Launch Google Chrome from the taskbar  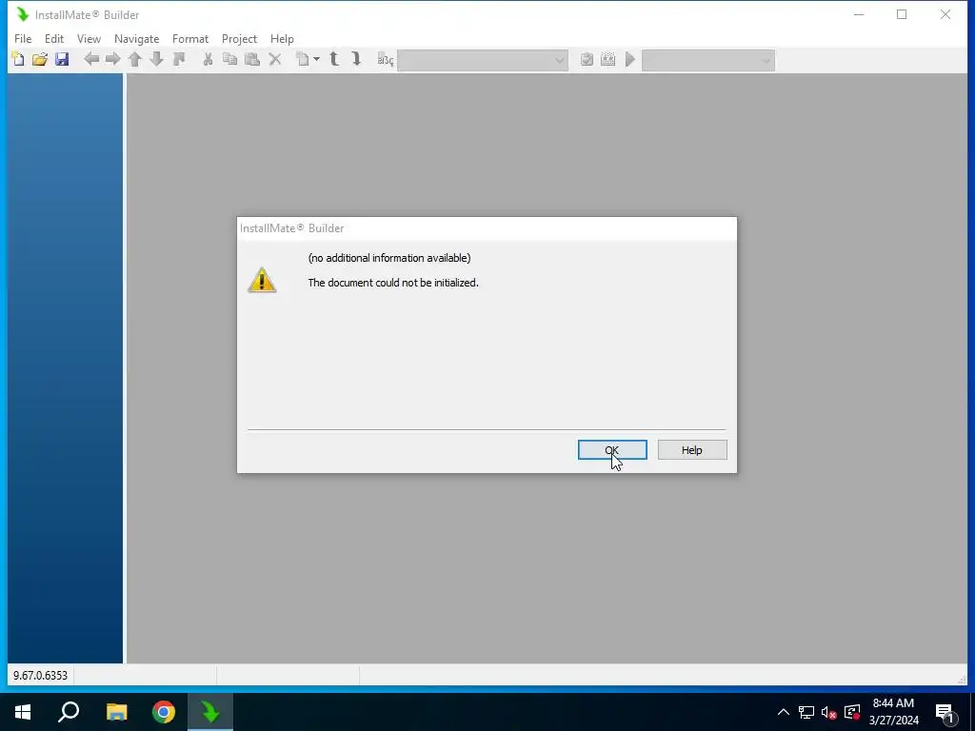click(164, 712)
